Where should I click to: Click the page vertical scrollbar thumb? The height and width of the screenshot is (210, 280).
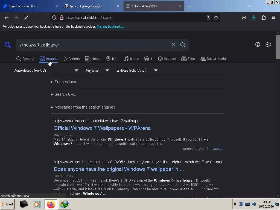(x=278, y=47)
